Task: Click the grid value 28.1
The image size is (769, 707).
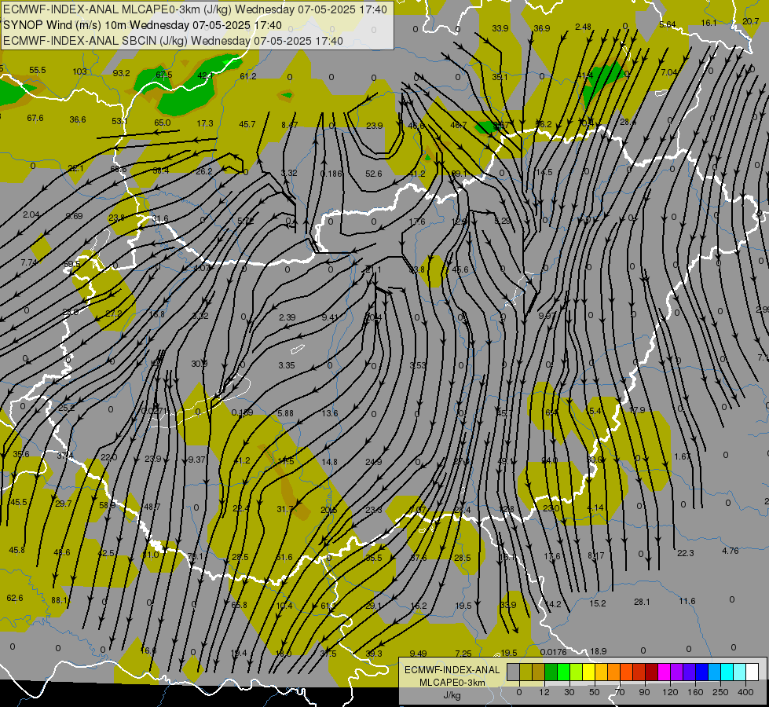Action: coord(642,602)
